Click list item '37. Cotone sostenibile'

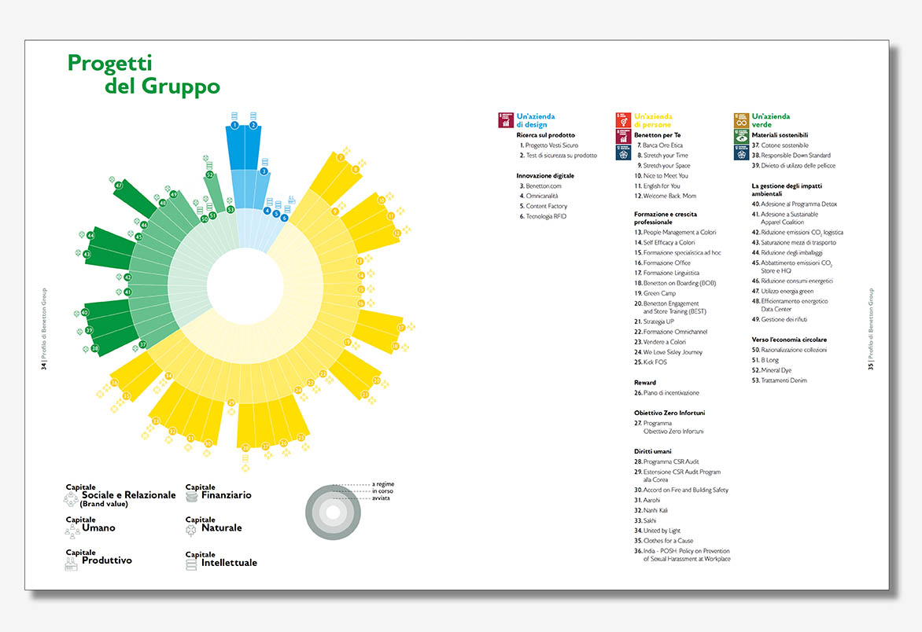pyautogui.click(x=780, y=145)
